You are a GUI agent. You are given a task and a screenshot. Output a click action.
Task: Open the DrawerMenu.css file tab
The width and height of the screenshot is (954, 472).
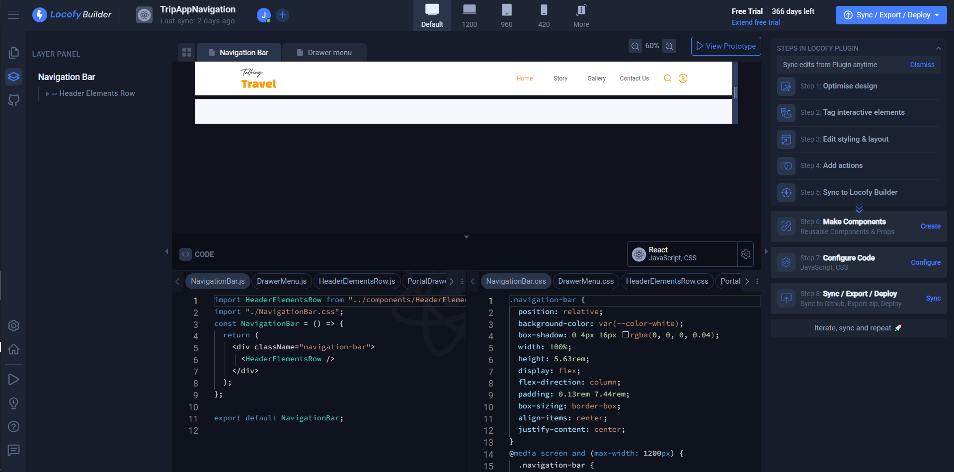click(585, 281)
